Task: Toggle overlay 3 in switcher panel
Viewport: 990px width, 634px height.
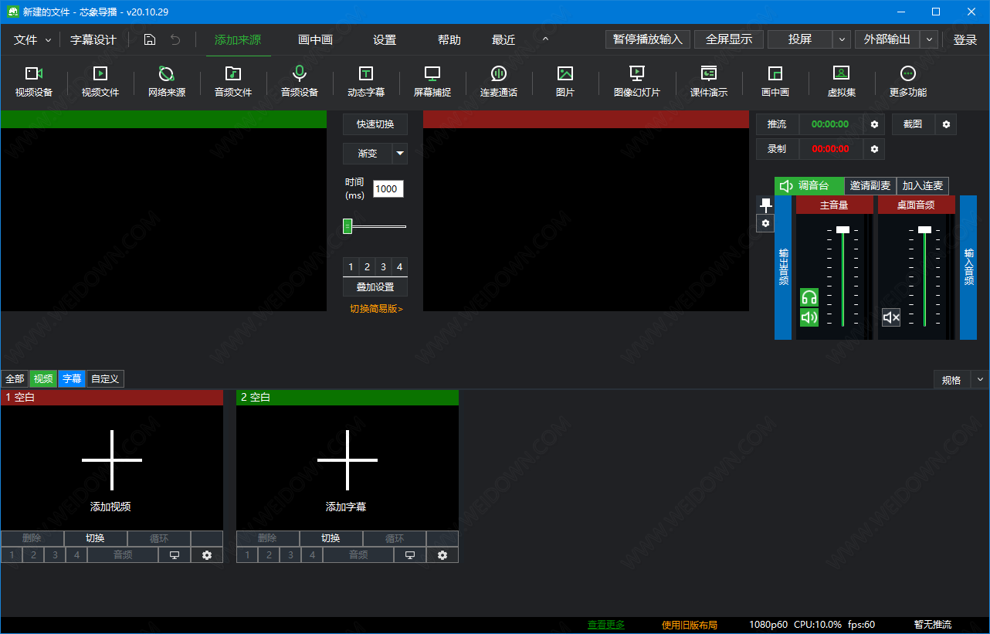Action: point(383,267)
